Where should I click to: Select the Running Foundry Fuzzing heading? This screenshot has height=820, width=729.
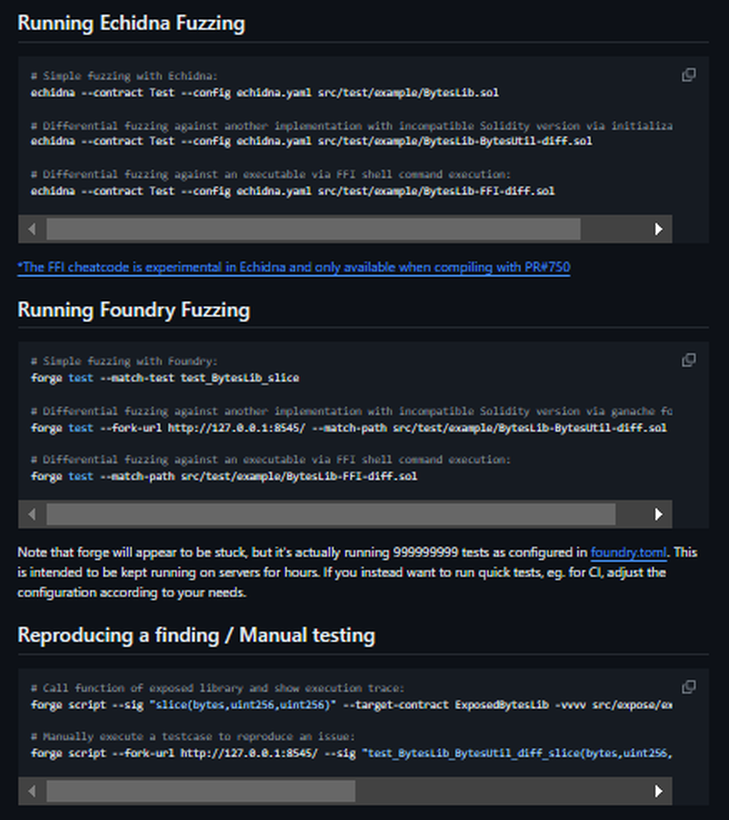point(133,310)
